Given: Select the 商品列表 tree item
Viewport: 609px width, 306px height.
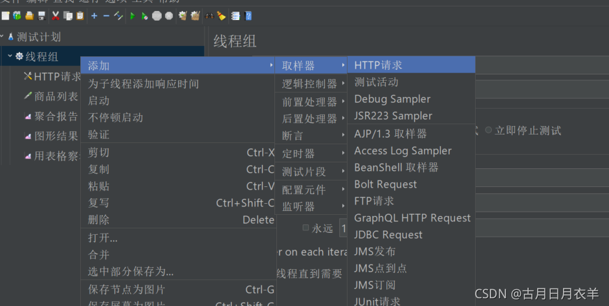Looking at the screenshot, I should pos(56,96).
